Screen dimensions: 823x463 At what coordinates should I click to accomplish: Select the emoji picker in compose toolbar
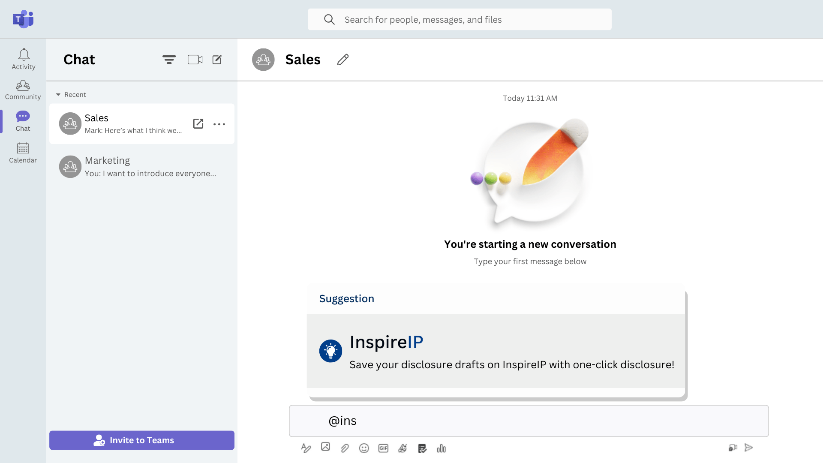364,448
